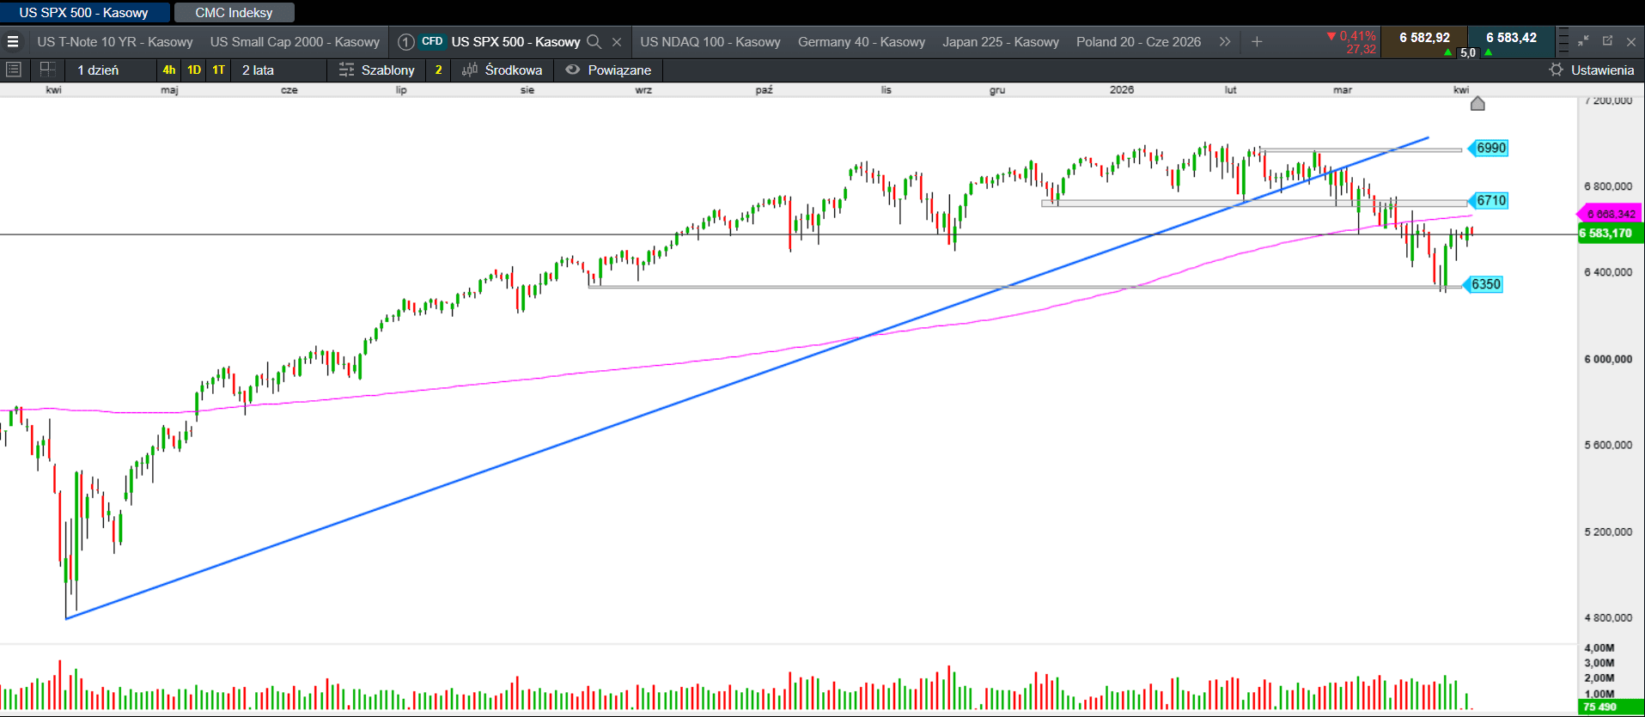Click the sell price 6 582,92 button

[x=1424, y=38]
